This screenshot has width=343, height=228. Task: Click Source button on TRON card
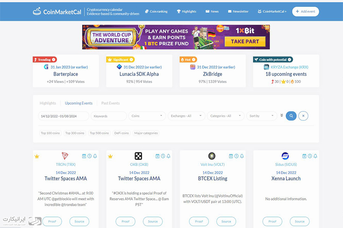[79, 222]
